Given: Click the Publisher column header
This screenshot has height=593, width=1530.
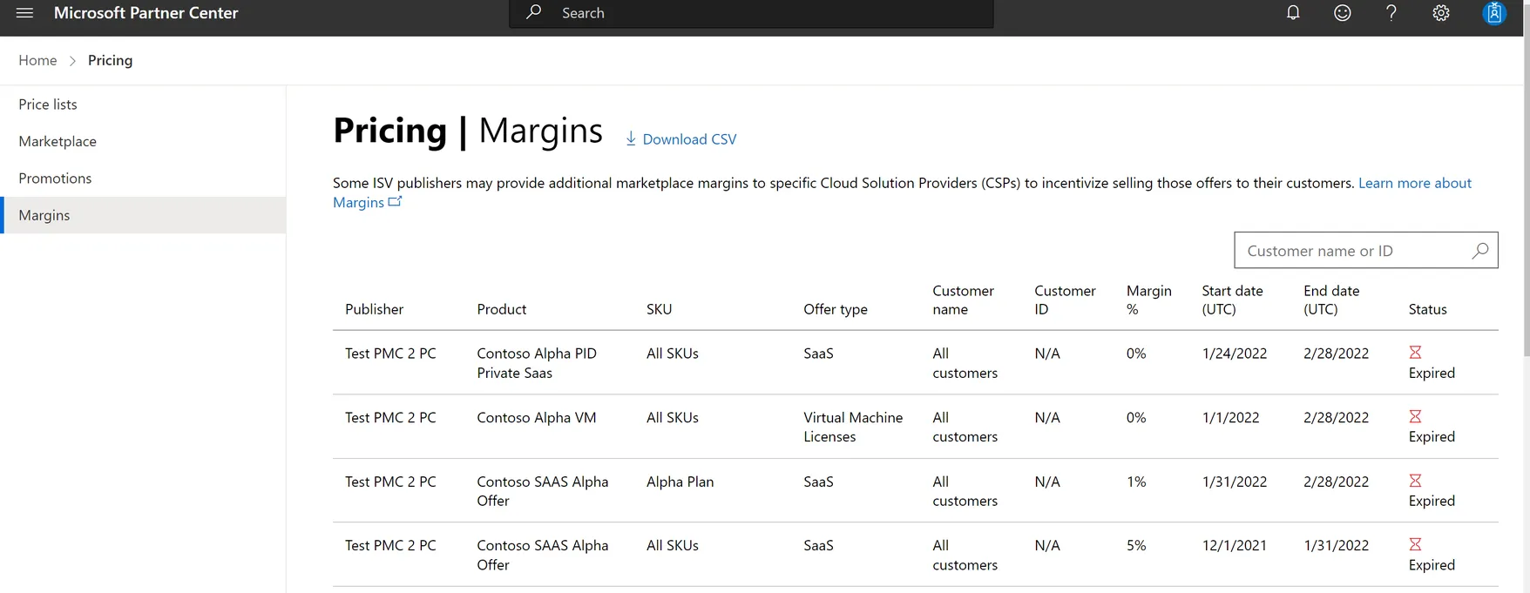Looking at the screenshot, I should (374, 309).
